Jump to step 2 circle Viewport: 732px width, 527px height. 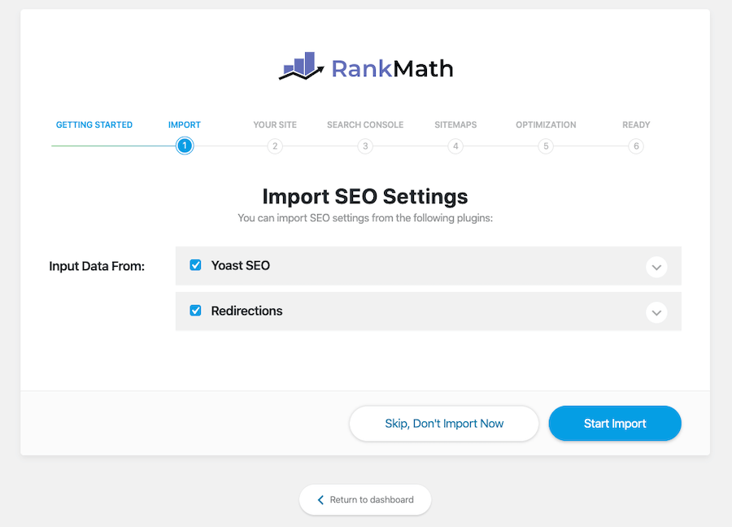pos(275,146)
